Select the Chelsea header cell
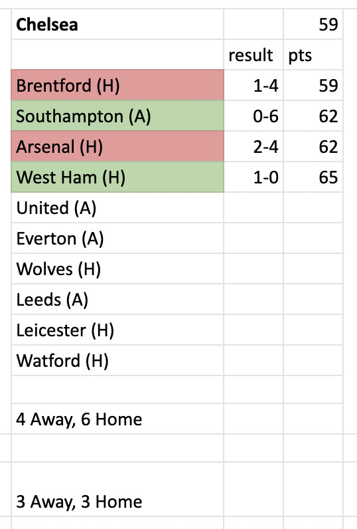 click(x=117, y=25)
